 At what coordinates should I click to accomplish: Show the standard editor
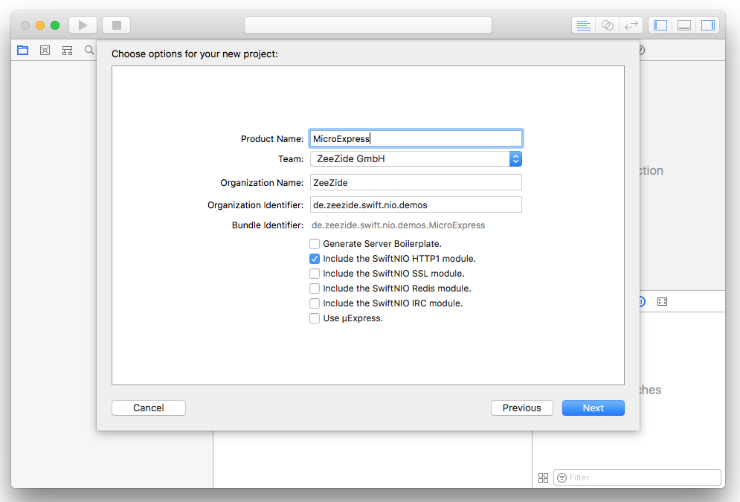[x=584, y=25]
